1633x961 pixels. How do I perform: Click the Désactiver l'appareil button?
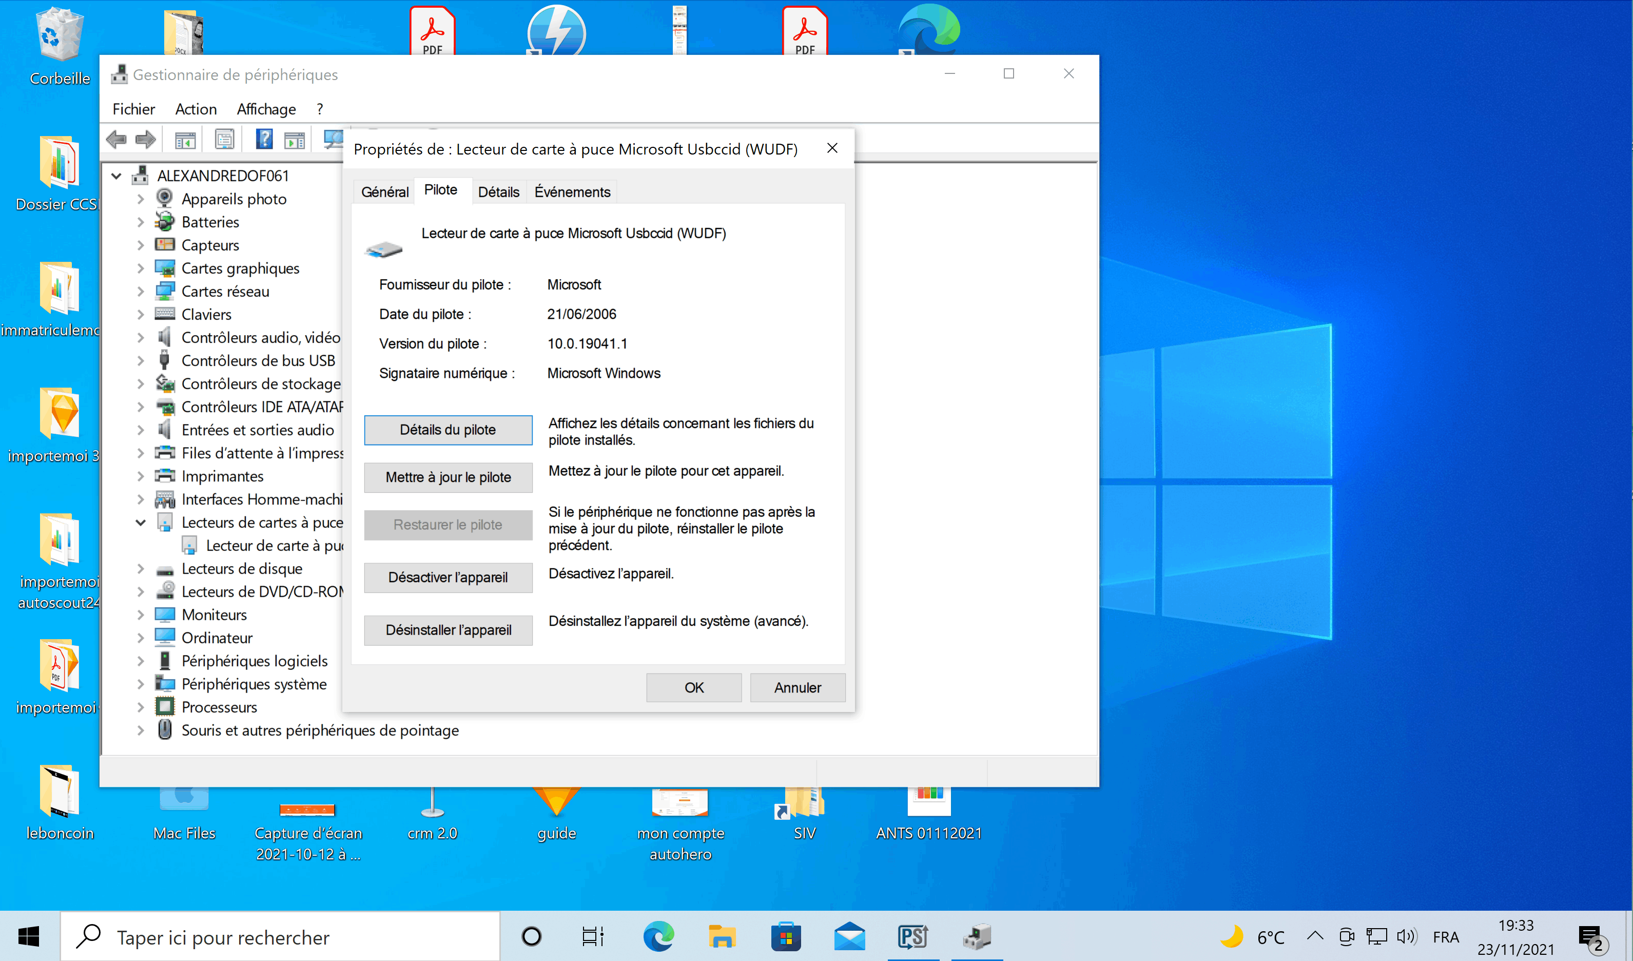click(x=448, y=576)
